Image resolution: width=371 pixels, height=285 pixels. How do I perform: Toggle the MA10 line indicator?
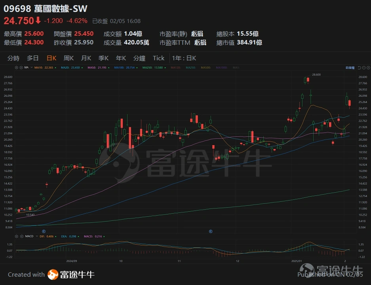click(x=45, y=67)
